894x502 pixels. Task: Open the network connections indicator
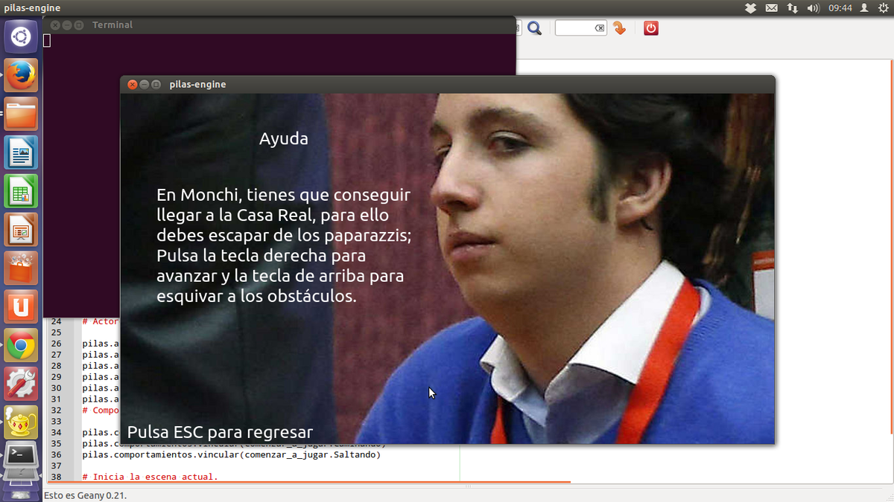792,8
